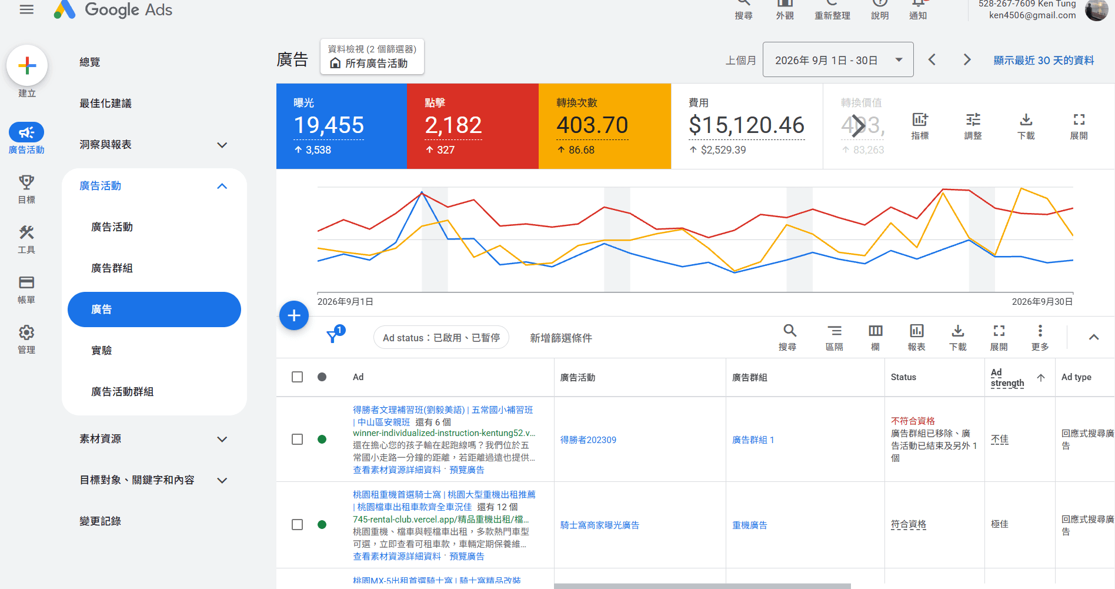Click the status column header dot
Screen dimensions: 1115x589
point(322,377)
